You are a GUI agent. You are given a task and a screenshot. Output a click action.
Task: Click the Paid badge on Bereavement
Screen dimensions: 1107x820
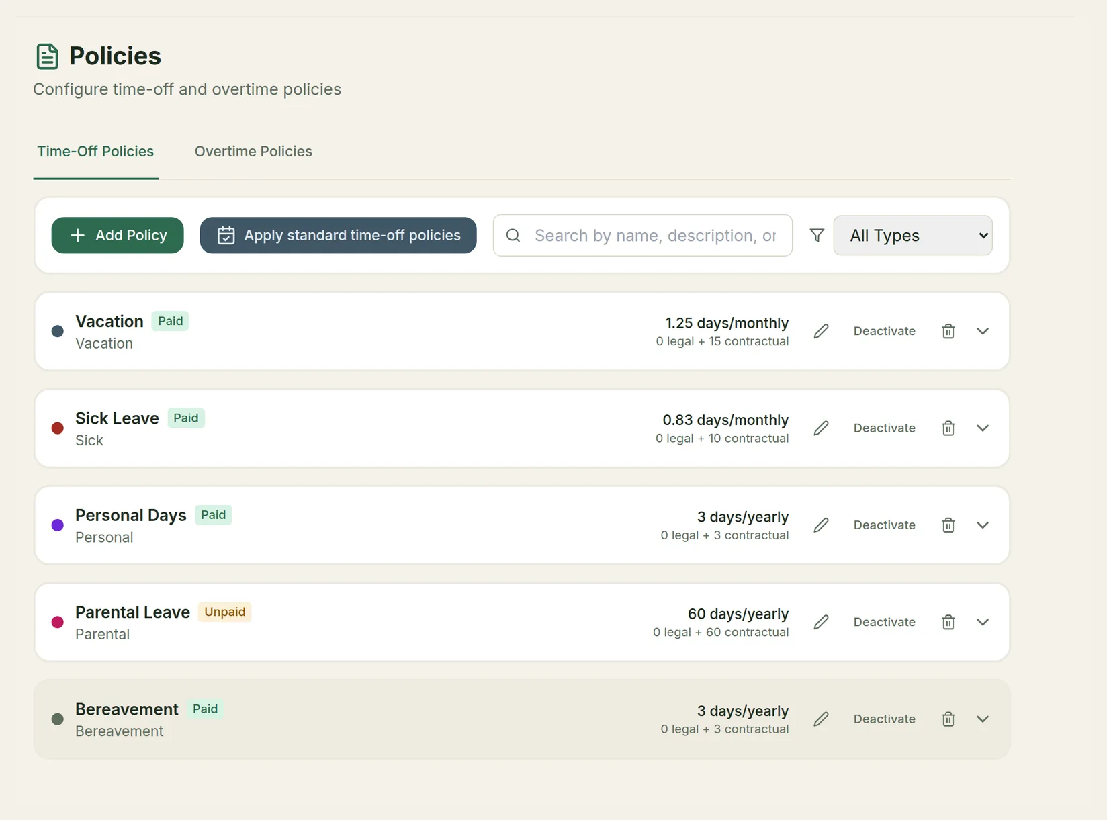click(205, 709)
